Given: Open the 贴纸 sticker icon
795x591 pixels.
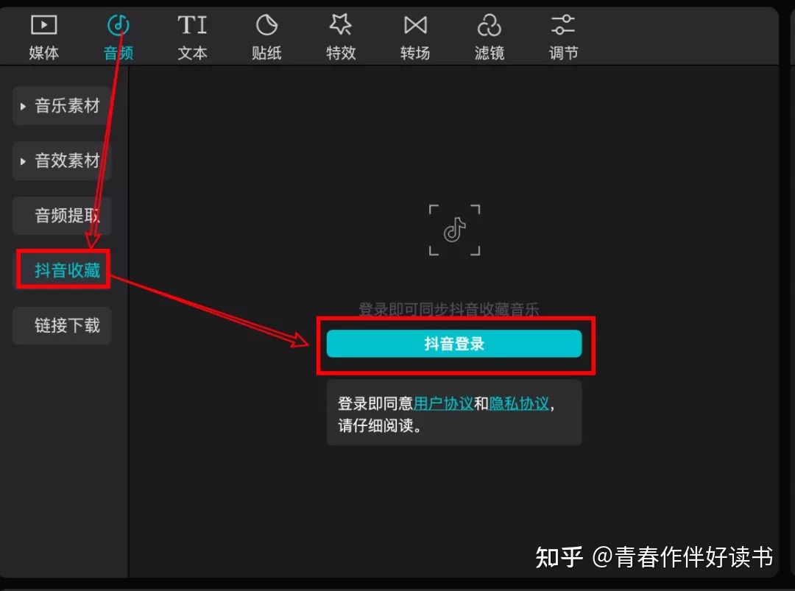Looking at the screenshot, I should click(266, 25).
